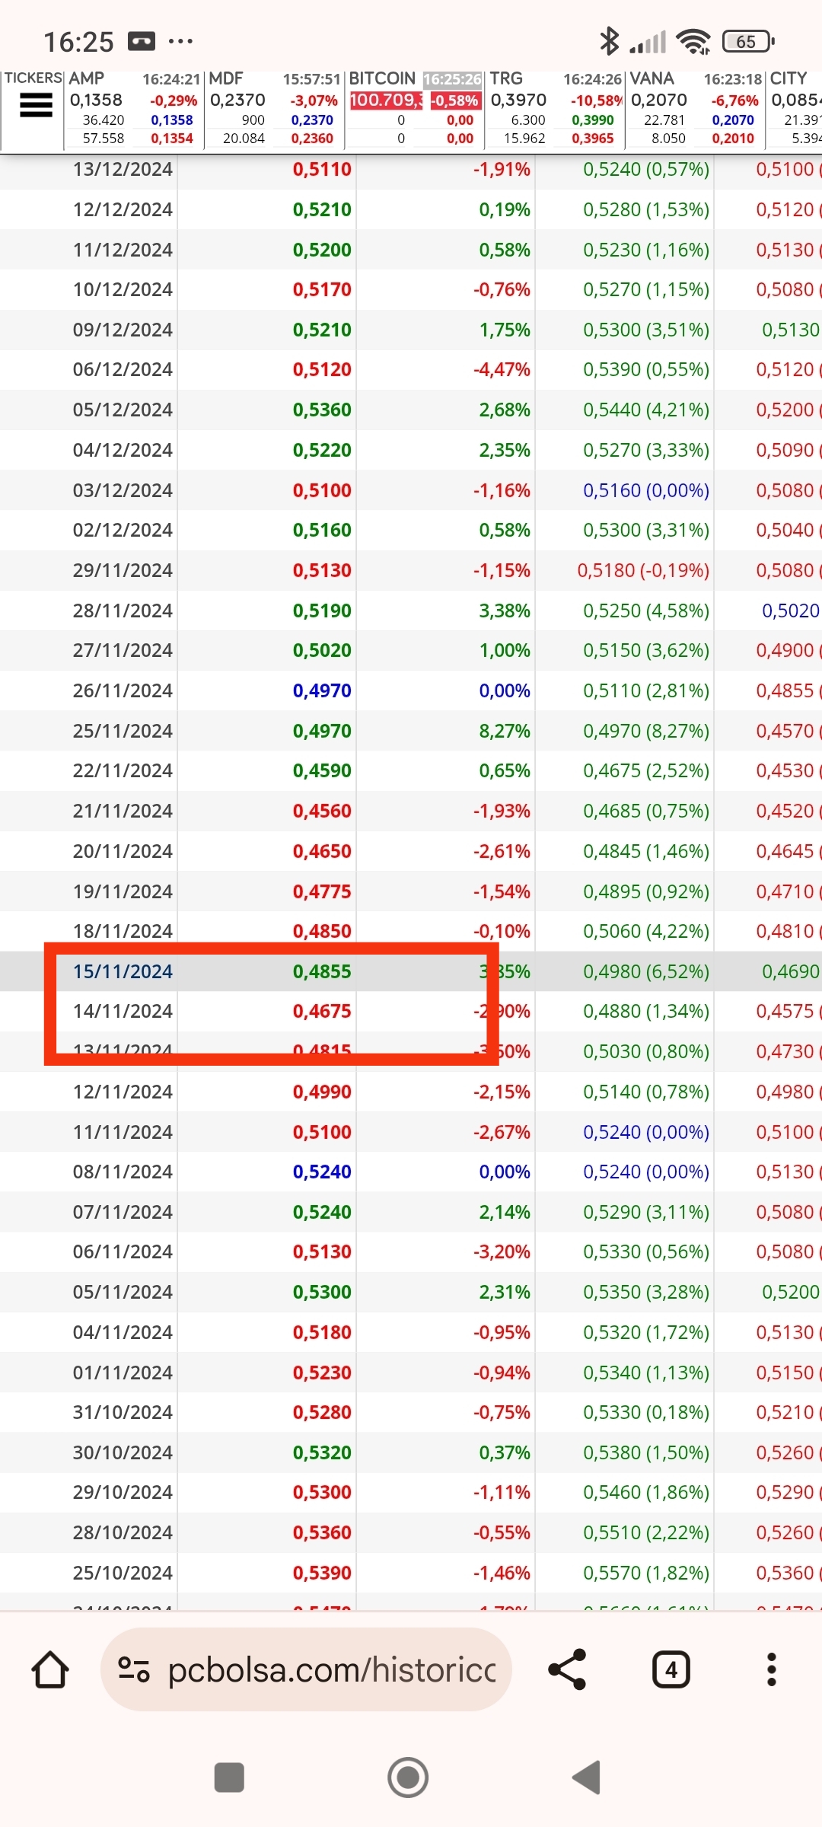
Task: Open the TICKERS hamburger menu
Action: click(35, 105)
